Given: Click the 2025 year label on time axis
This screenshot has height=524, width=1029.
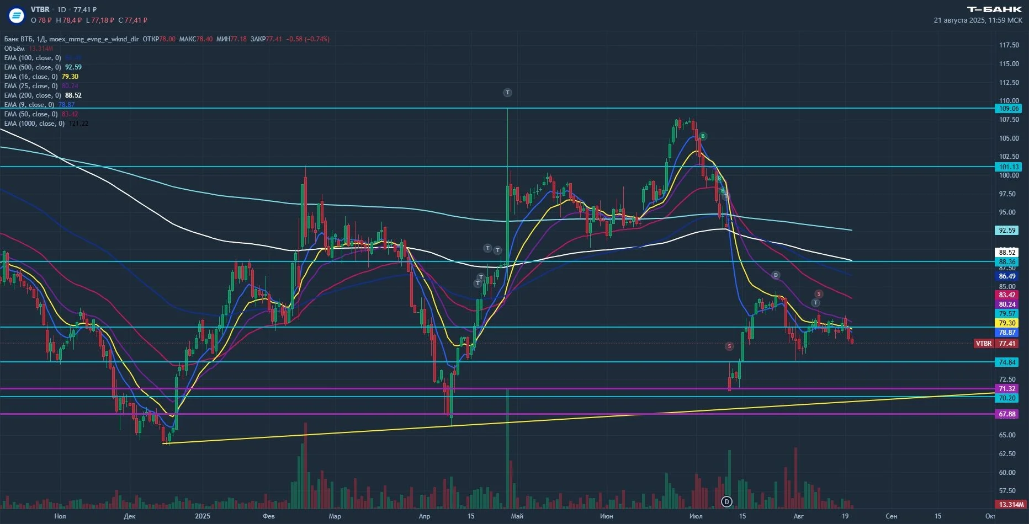Looking at the screenshot, I should [x=203, y=516].
